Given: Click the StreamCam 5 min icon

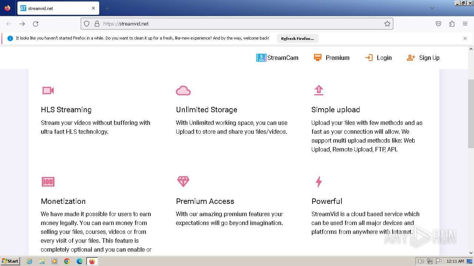Looking at the screenshot, I should [261, 58].
